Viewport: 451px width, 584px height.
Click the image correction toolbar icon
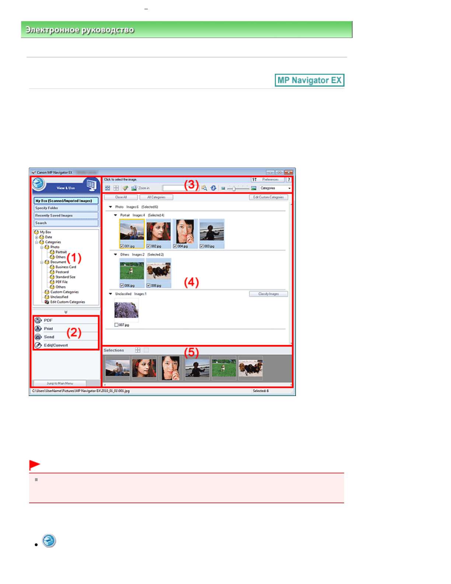tap(125, 188)
